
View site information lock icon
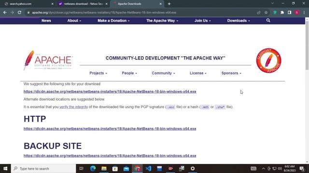click(x=28, y=12)
